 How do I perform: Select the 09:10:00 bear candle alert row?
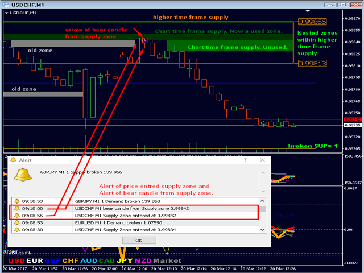[135, 209]
